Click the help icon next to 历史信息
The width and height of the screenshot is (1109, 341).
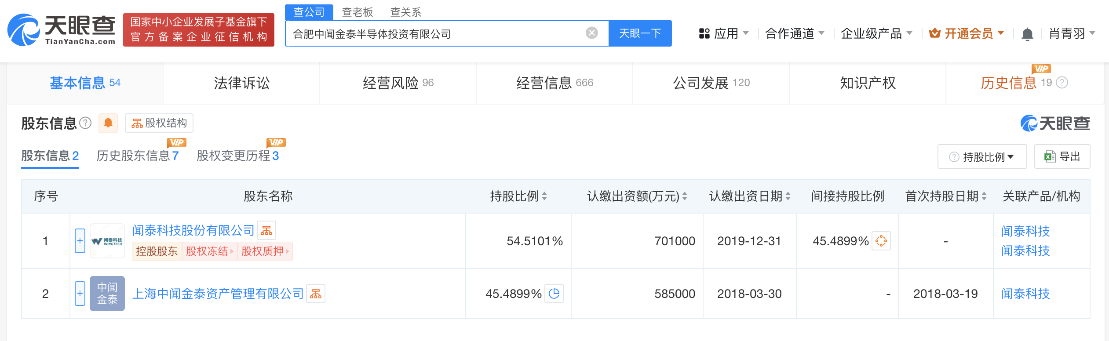click(x=1062, y=83)
